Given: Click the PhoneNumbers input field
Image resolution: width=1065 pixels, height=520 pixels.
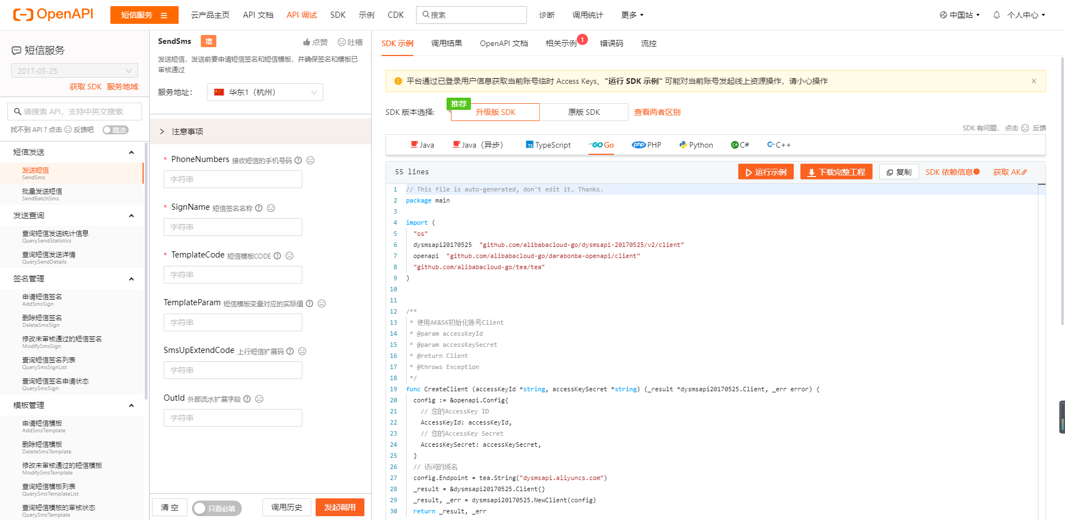Looking at the screenshot, I should [233, 179].
